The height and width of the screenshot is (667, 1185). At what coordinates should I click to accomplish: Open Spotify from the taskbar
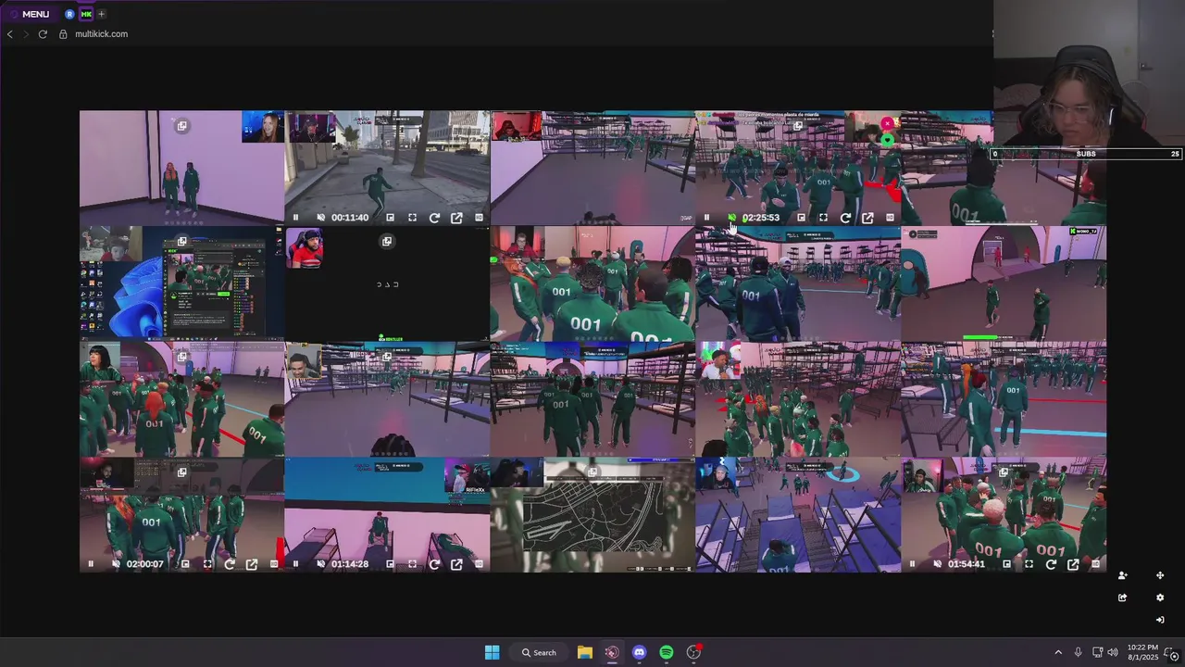tap(667, 652)
